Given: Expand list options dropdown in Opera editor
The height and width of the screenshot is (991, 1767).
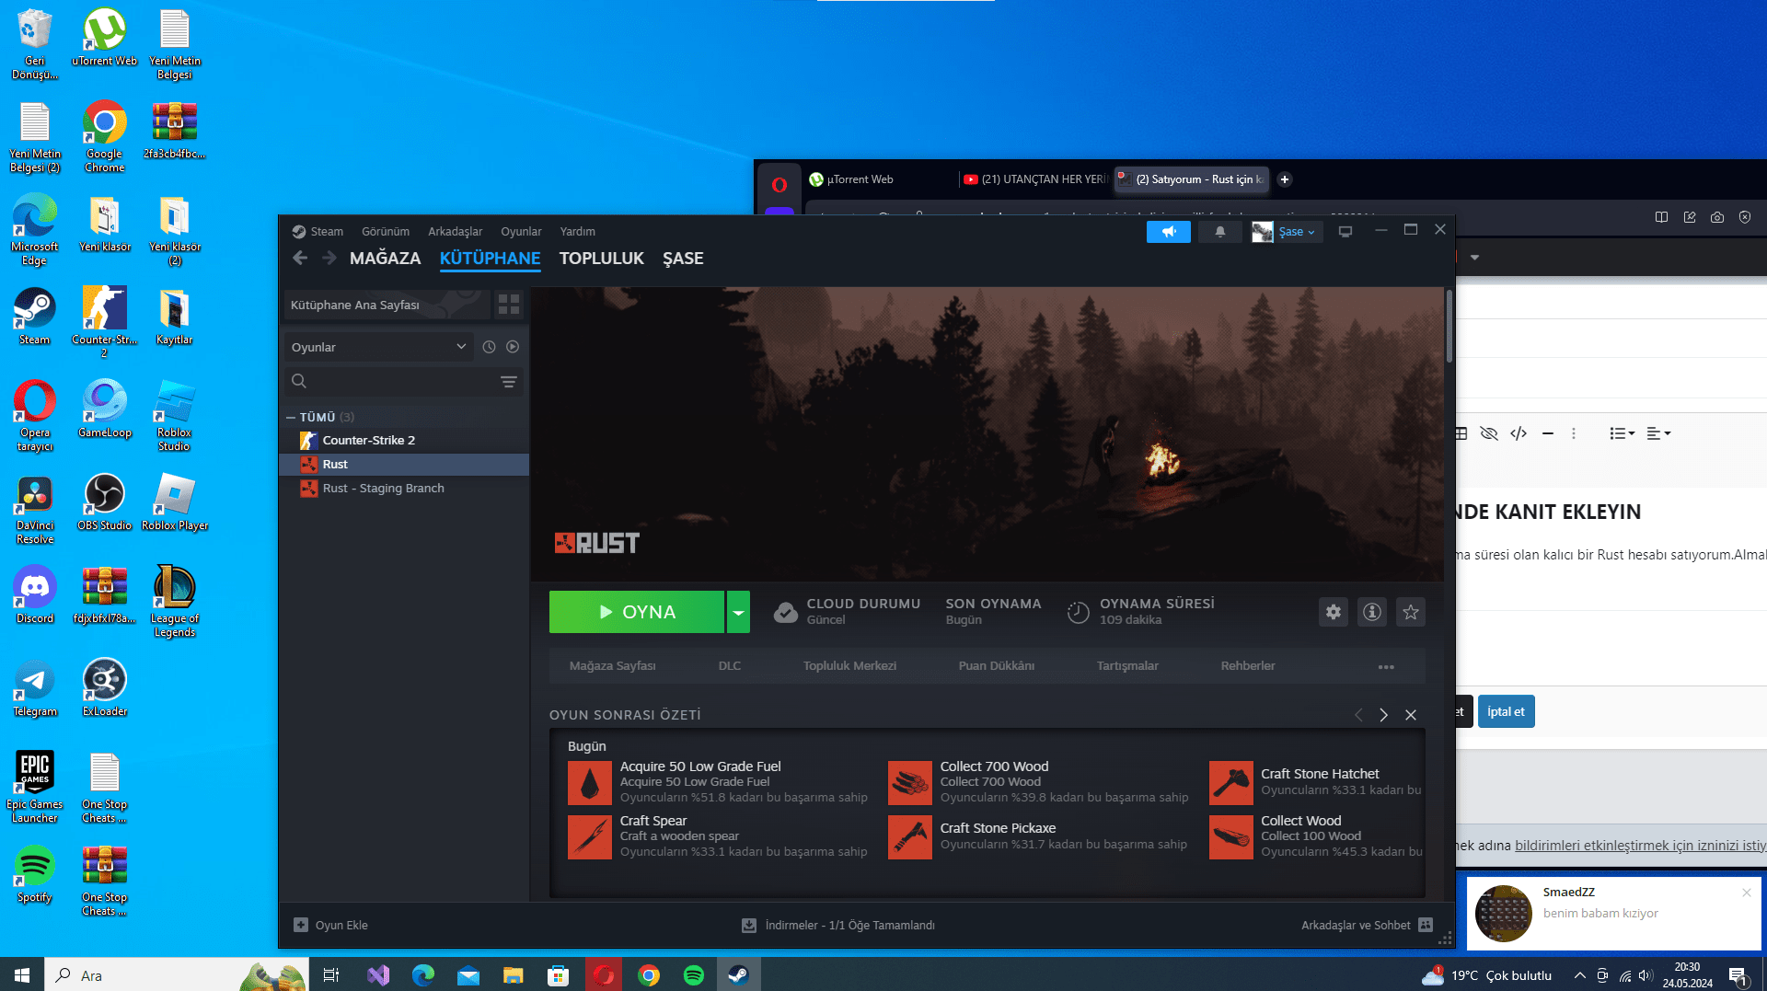Looking at the screenshot, I should [1622, 433].
